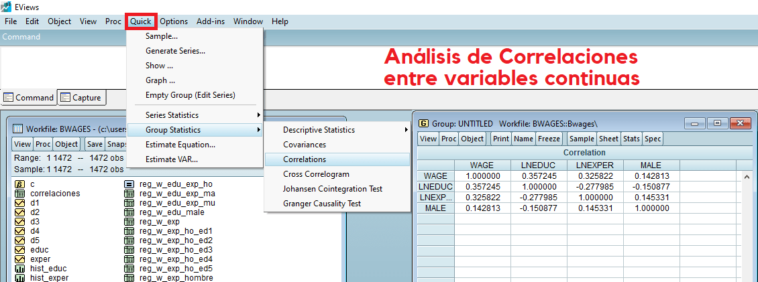The image size is (758, 282).
Task: Choose Correlations from Group Statistics submenu
Action: (x=337, y=159)
